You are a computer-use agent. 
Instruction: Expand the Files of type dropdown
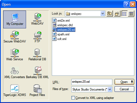point(110,89)
